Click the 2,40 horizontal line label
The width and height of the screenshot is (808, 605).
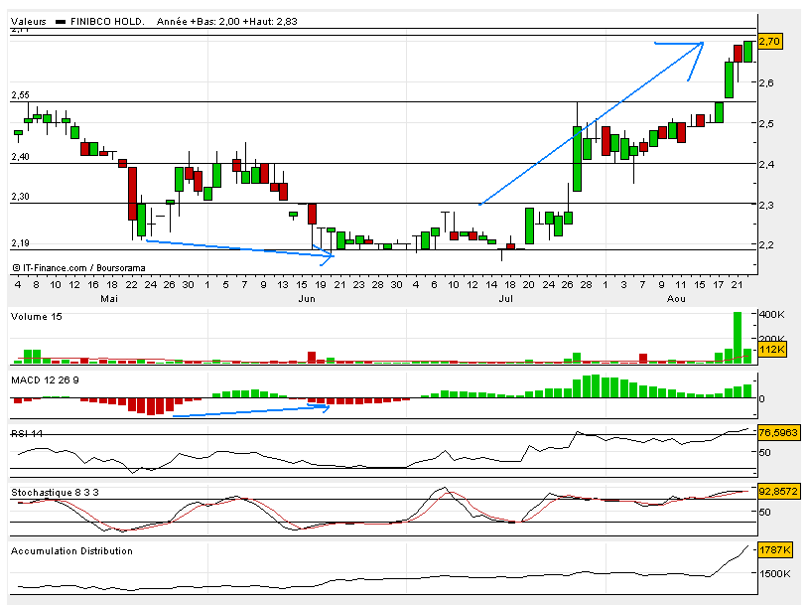(x=21, y=156)
